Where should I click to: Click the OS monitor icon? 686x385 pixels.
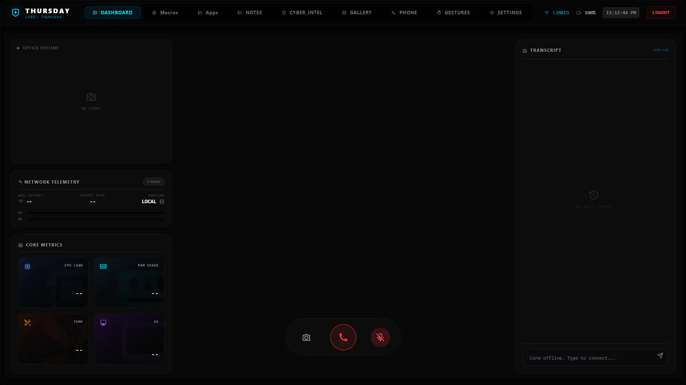103,323
